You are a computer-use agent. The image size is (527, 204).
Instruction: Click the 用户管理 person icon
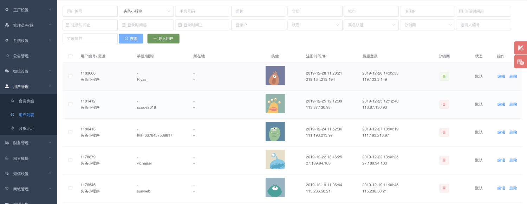click(7, 86)
